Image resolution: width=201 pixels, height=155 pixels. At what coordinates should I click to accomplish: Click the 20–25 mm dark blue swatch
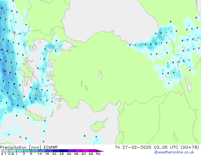click(56, 151)
